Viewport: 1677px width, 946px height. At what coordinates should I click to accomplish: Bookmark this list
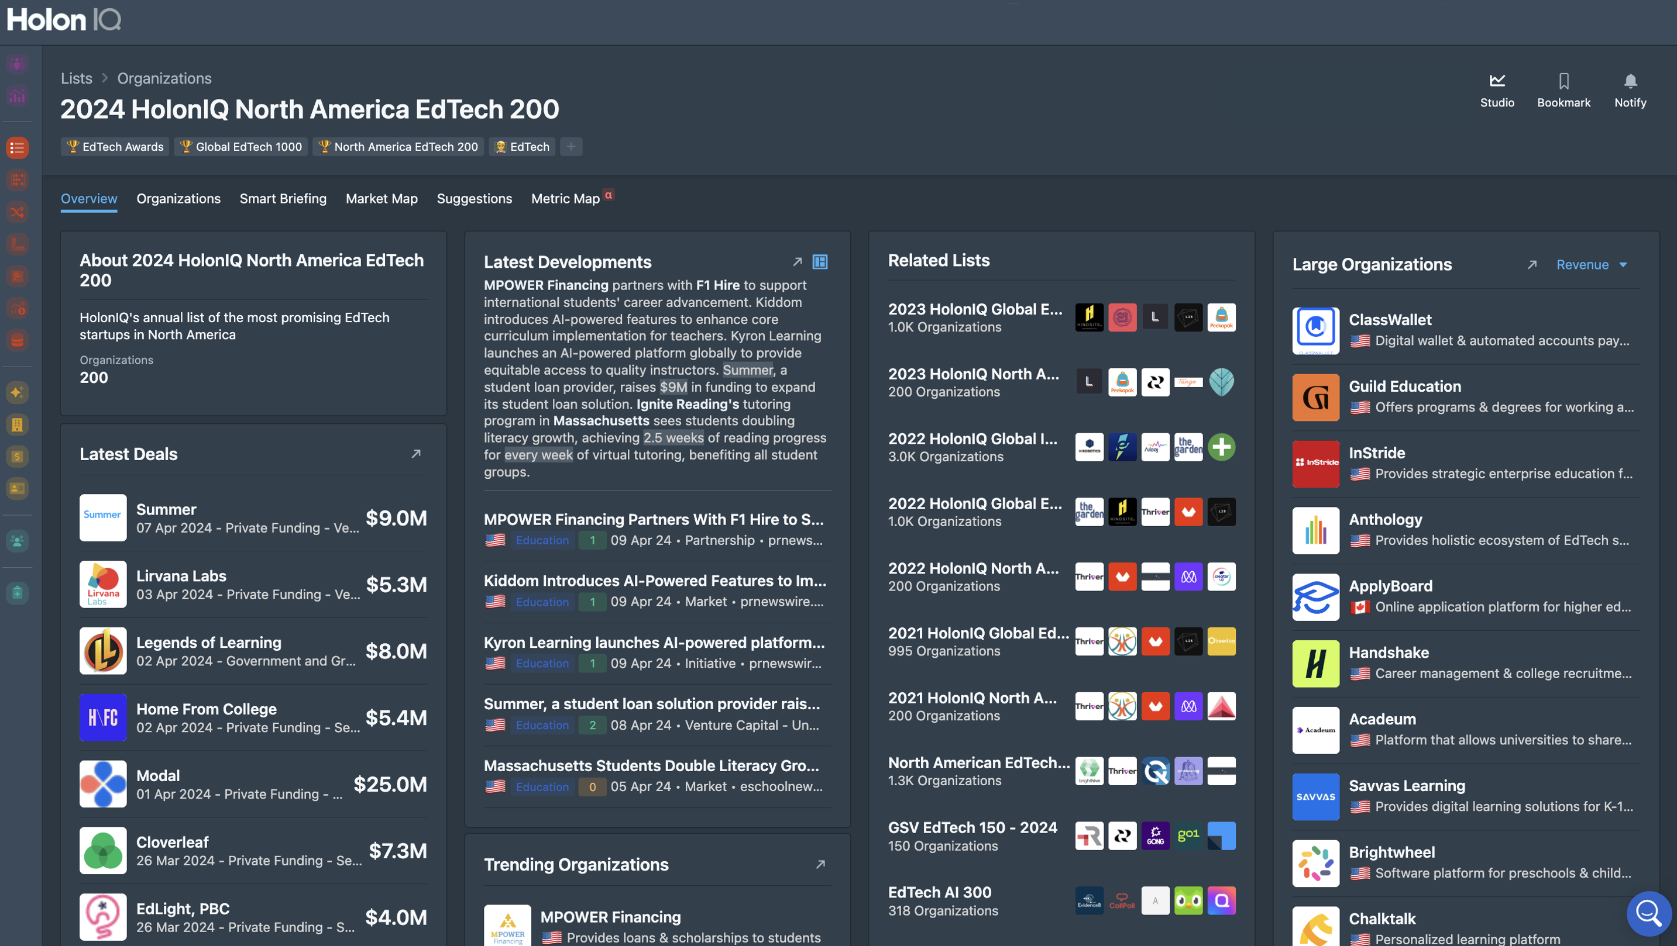tap(1563, 90)
